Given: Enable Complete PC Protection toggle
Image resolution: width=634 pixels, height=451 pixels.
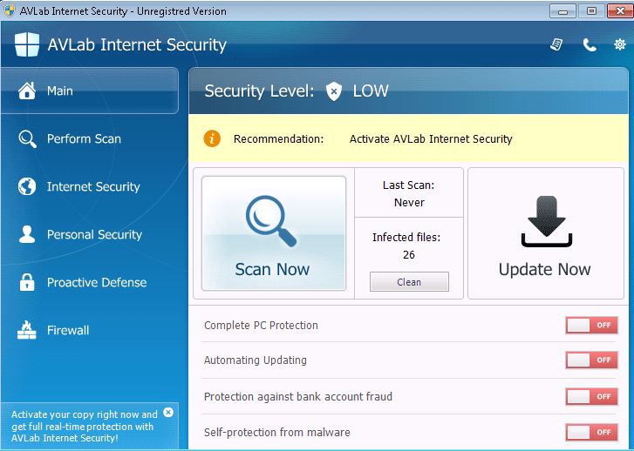Looking at the screenshot, I should click(592, 325).
